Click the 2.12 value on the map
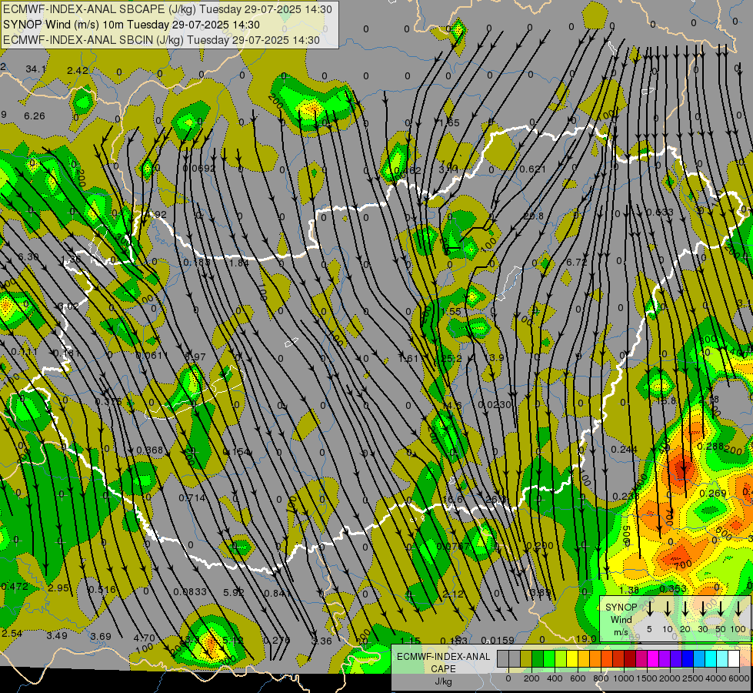This screenshot has width=753, height=693. [x=453, y=594]
